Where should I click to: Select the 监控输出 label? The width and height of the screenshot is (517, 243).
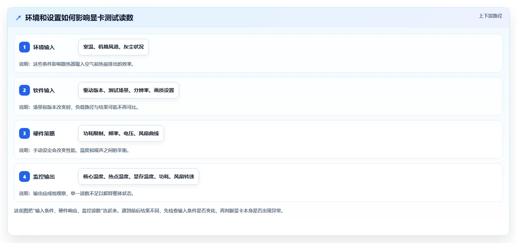(x=44, y=176)
